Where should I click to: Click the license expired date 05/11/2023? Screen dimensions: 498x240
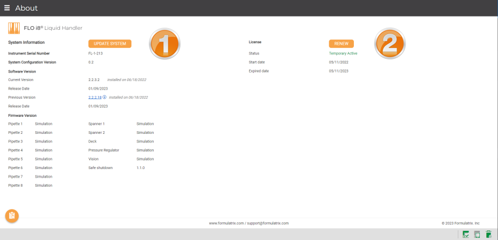[338, 71]
